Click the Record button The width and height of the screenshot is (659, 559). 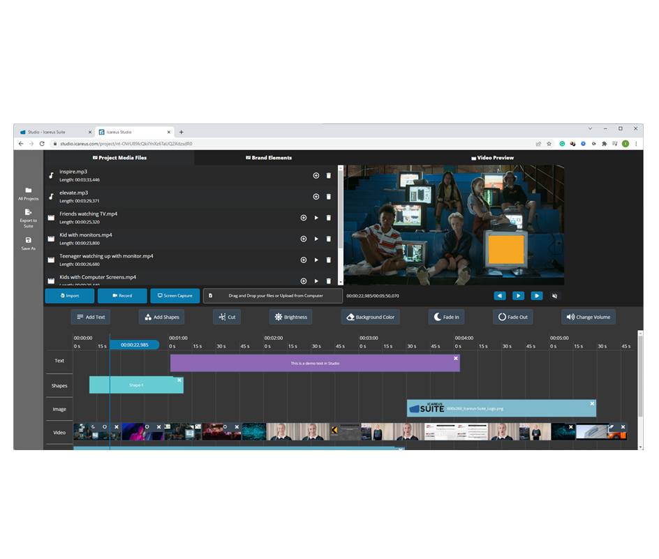click(122, 296)
